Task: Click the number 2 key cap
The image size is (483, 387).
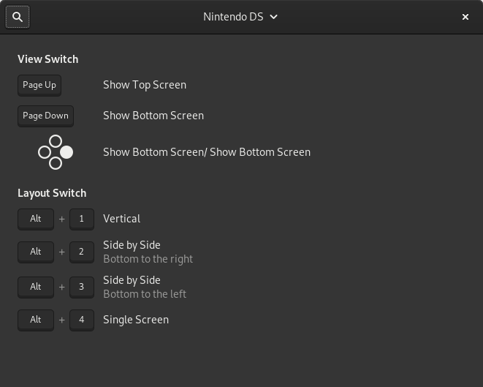Action: click(x=82, y=252)
